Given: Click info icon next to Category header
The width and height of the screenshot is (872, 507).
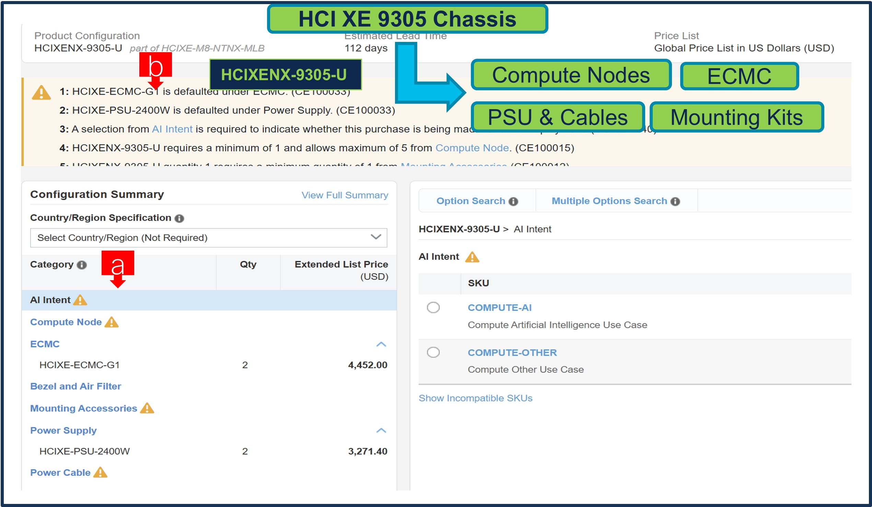Looking at the screenshot, I should click(82, 265).
